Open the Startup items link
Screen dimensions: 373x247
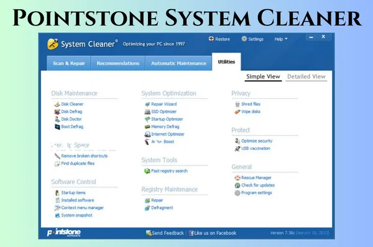point(73,193)
